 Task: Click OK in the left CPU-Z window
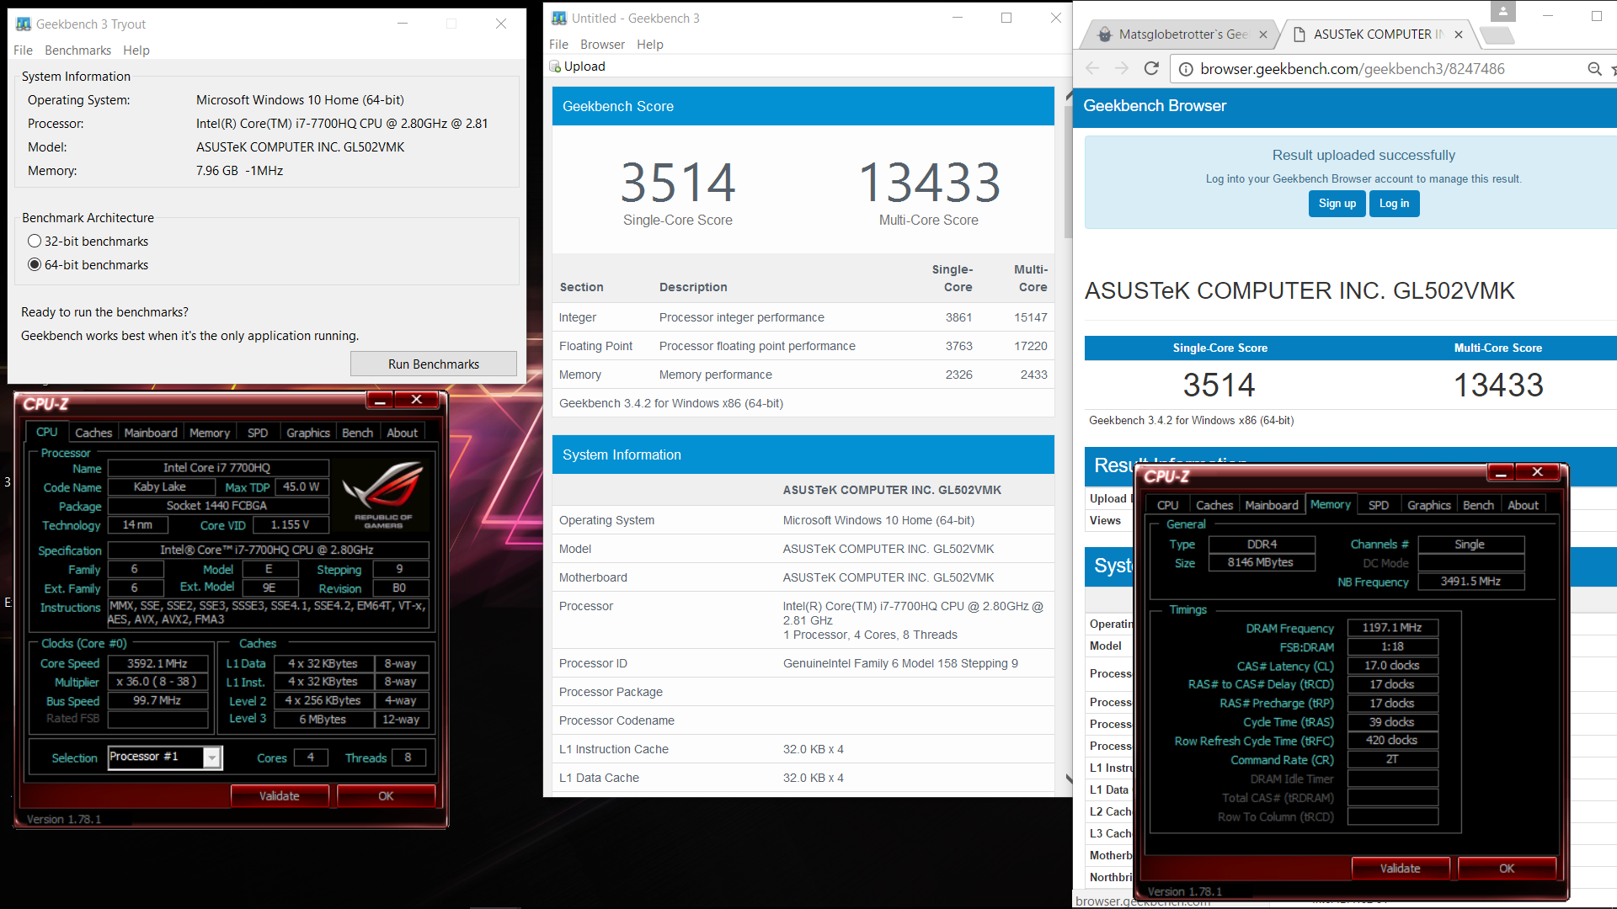[x=386, y=796]
